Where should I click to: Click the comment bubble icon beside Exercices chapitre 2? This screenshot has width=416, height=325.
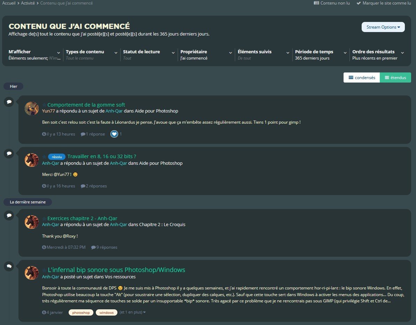coord(9,215)
